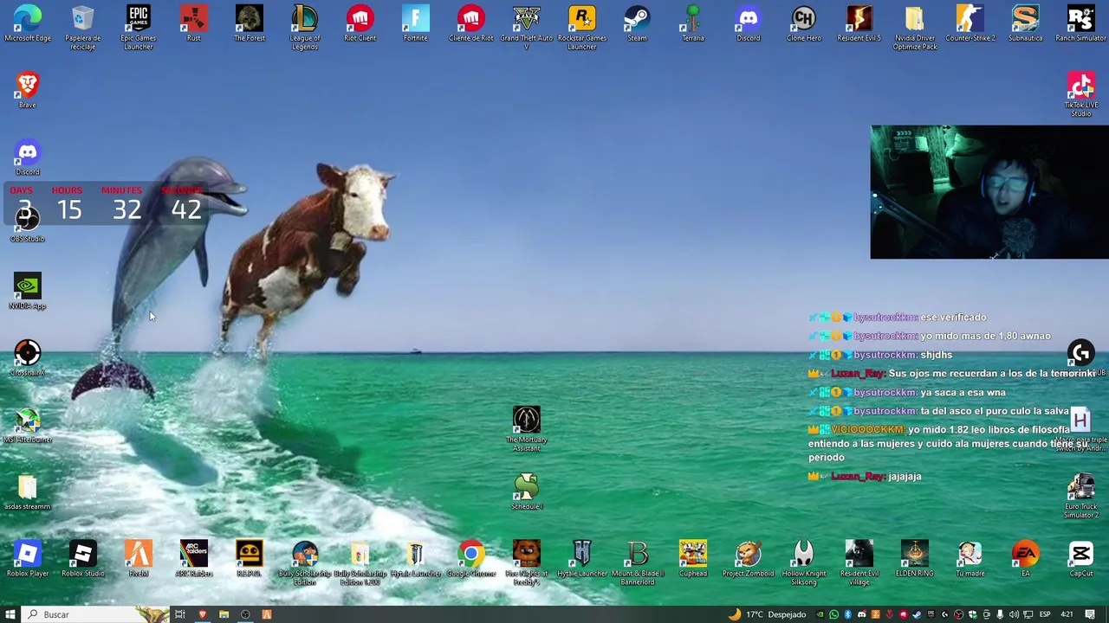Open the Google Chrome desktop shortcut
The width and height of the screenshot is (1109, 623).
tap(471, 559)
